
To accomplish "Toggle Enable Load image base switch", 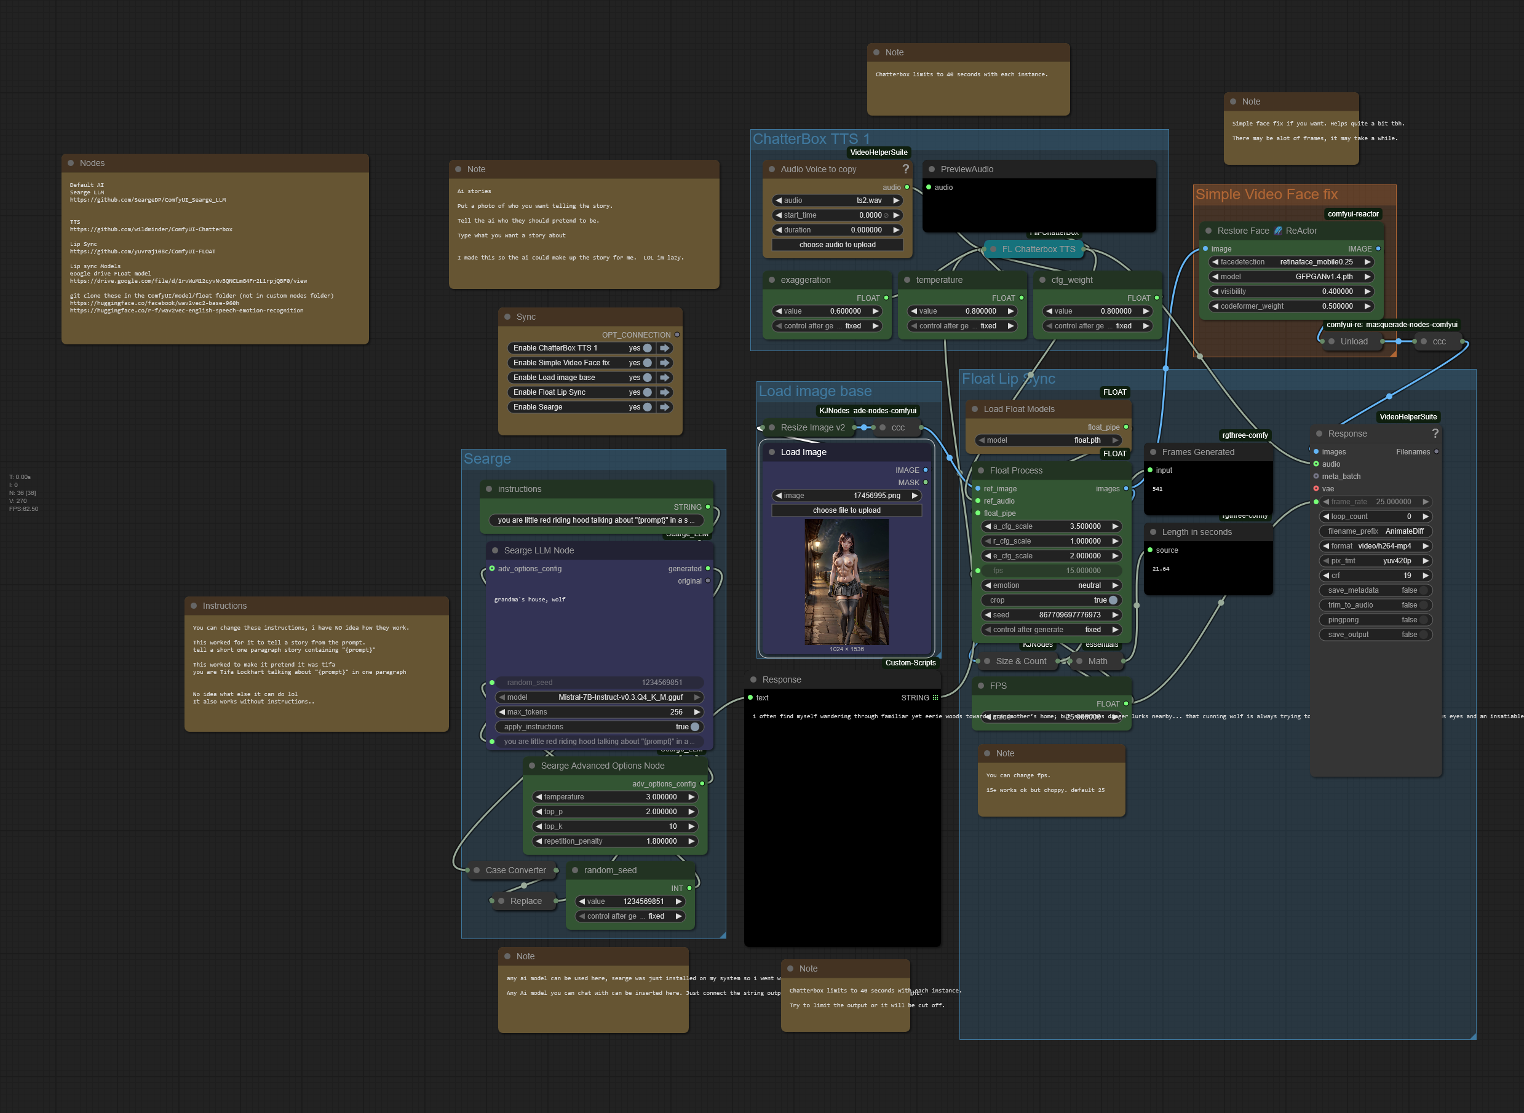I will [x=648, y=378].
